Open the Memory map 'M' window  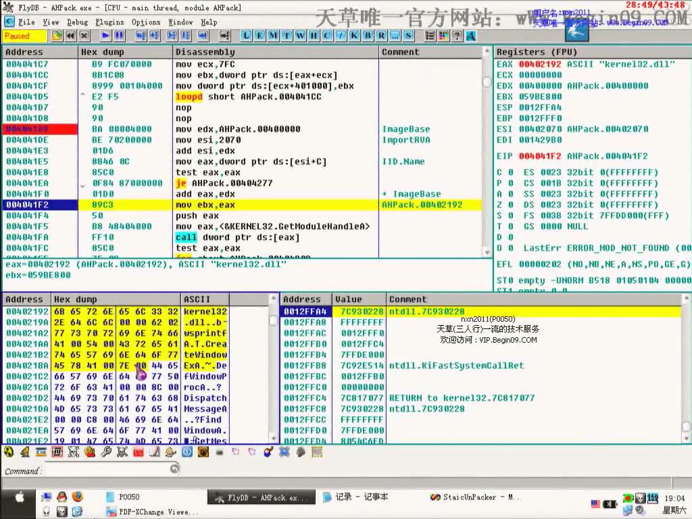pyautogui.click(x=272, y=35)
